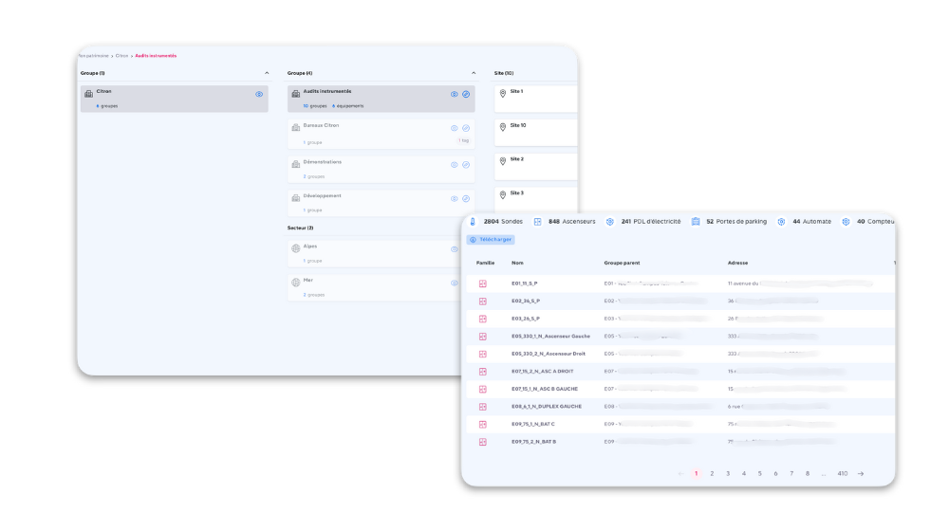Collapse the Groupe (1) column chevron
The height and width of the screenshot is (512, 949).
[267, 73]
